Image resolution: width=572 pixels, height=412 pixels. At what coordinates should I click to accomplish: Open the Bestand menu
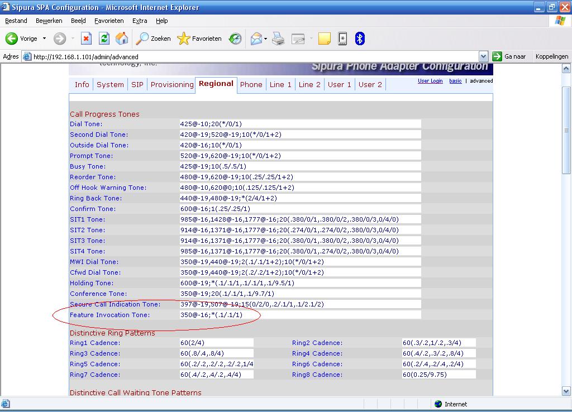click(16, 21)
